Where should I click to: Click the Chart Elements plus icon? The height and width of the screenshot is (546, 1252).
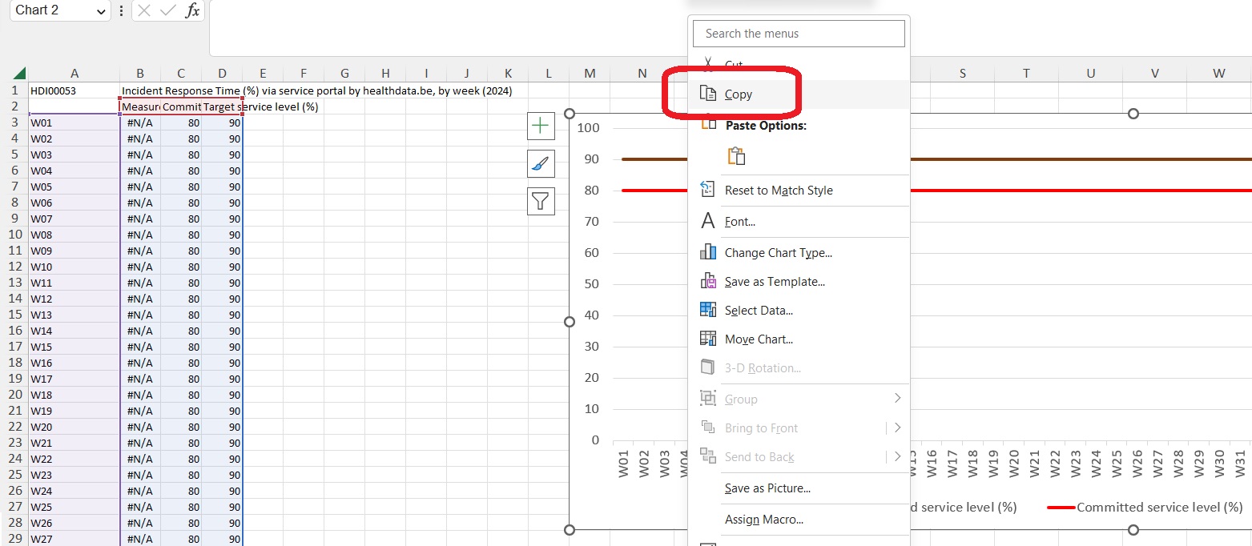pyautogui.click(x=541, y=126)
